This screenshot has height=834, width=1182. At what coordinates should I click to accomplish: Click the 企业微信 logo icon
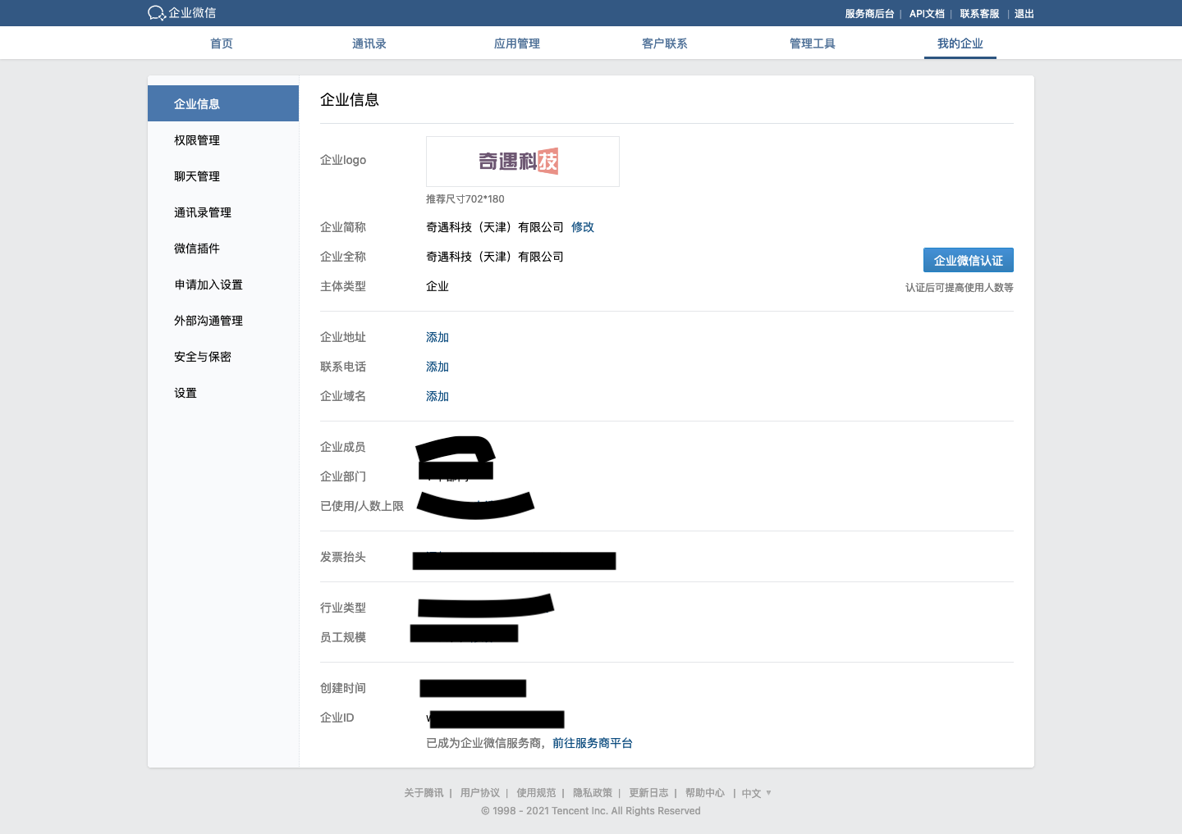(157, 13)
